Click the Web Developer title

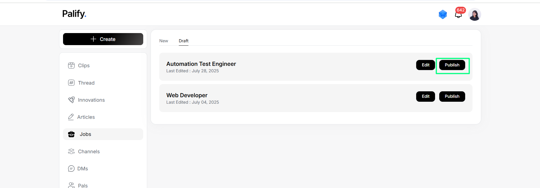(187, 95)
